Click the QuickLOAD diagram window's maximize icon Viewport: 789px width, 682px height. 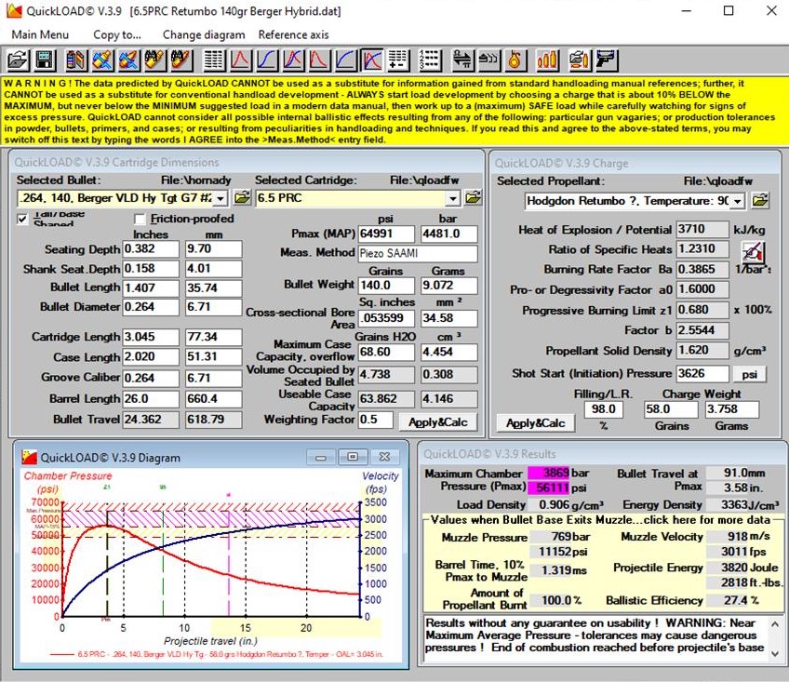coord(353,457)
